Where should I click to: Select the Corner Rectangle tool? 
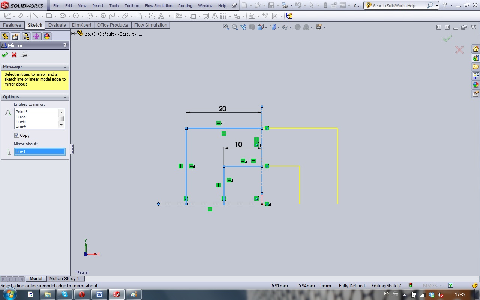click(x=49, y=16)
